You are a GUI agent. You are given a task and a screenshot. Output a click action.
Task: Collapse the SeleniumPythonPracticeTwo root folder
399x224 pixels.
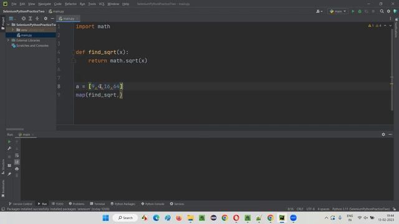[x=8, y=25]
